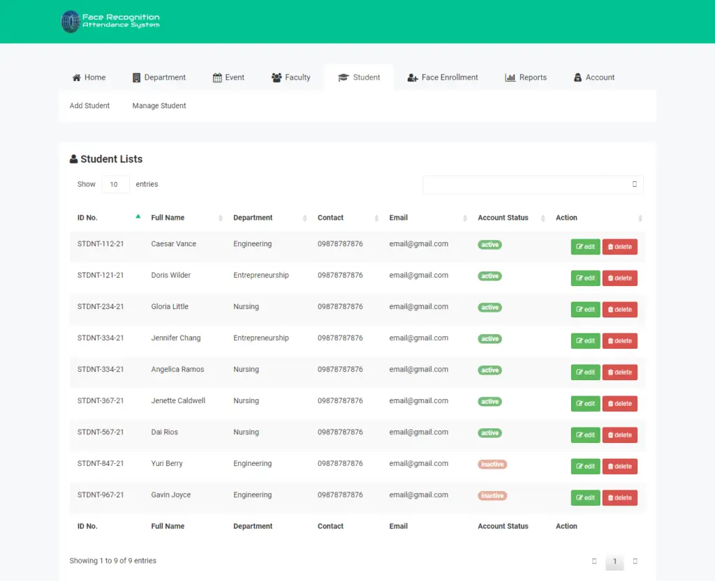715x581 pixels.
Task: Open Manage Student
Action: coord(159,105)
